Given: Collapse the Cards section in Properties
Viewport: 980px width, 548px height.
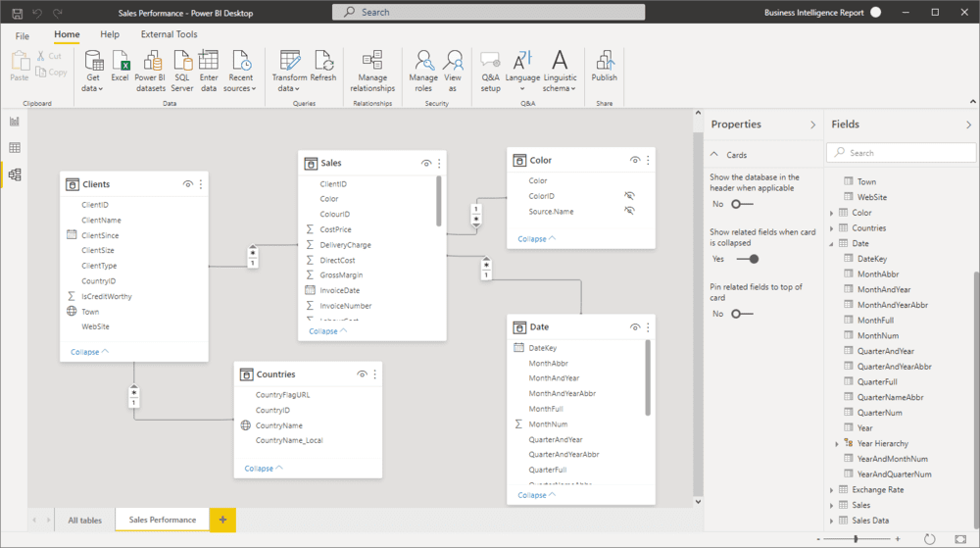Looking at the screenshot, I should click(714, 154).
